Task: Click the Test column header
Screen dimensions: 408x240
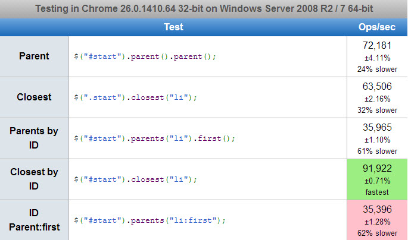Action: 173,27
